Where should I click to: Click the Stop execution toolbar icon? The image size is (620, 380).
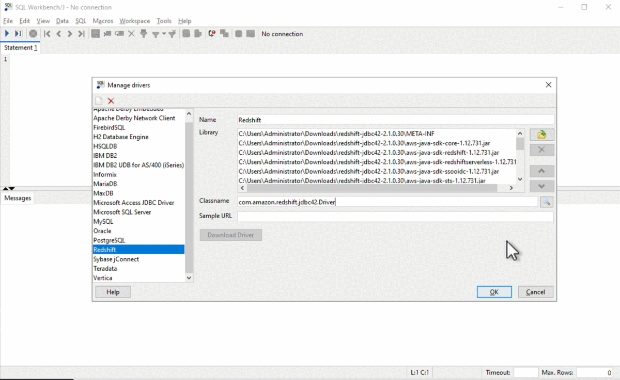pyautogui.click(x=33, y=34)
